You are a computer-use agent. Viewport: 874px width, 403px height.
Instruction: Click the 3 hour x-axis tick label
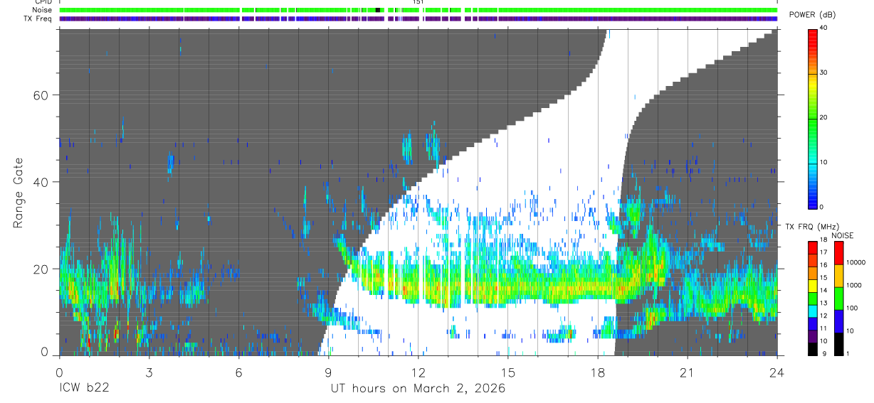click(x=148, y=372)
